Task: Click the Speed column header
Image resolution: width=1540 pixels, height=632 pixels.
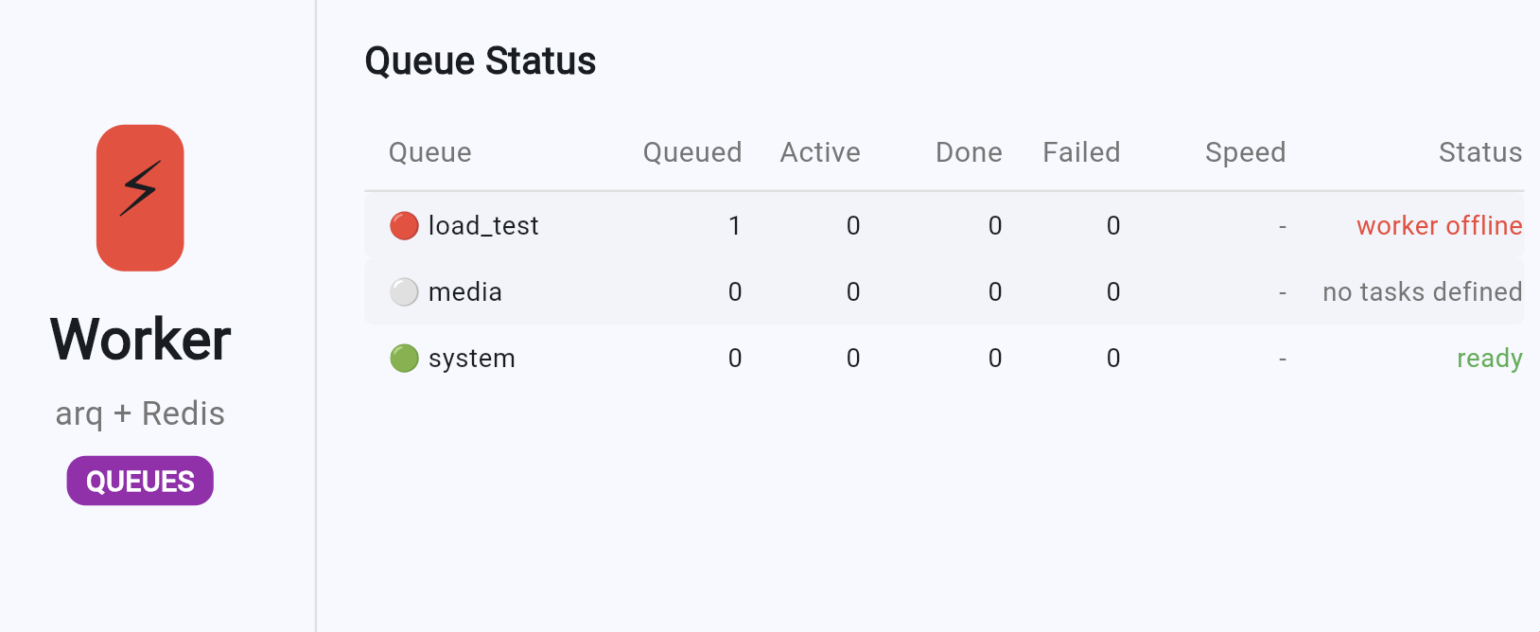Action: [1245, 152]
